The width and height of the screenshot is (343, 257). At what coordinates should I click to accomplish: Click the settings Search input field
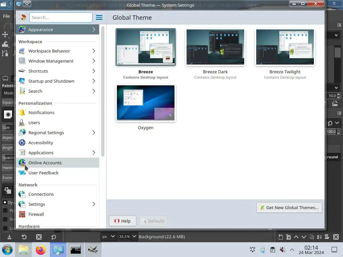(x=61, y=17)
